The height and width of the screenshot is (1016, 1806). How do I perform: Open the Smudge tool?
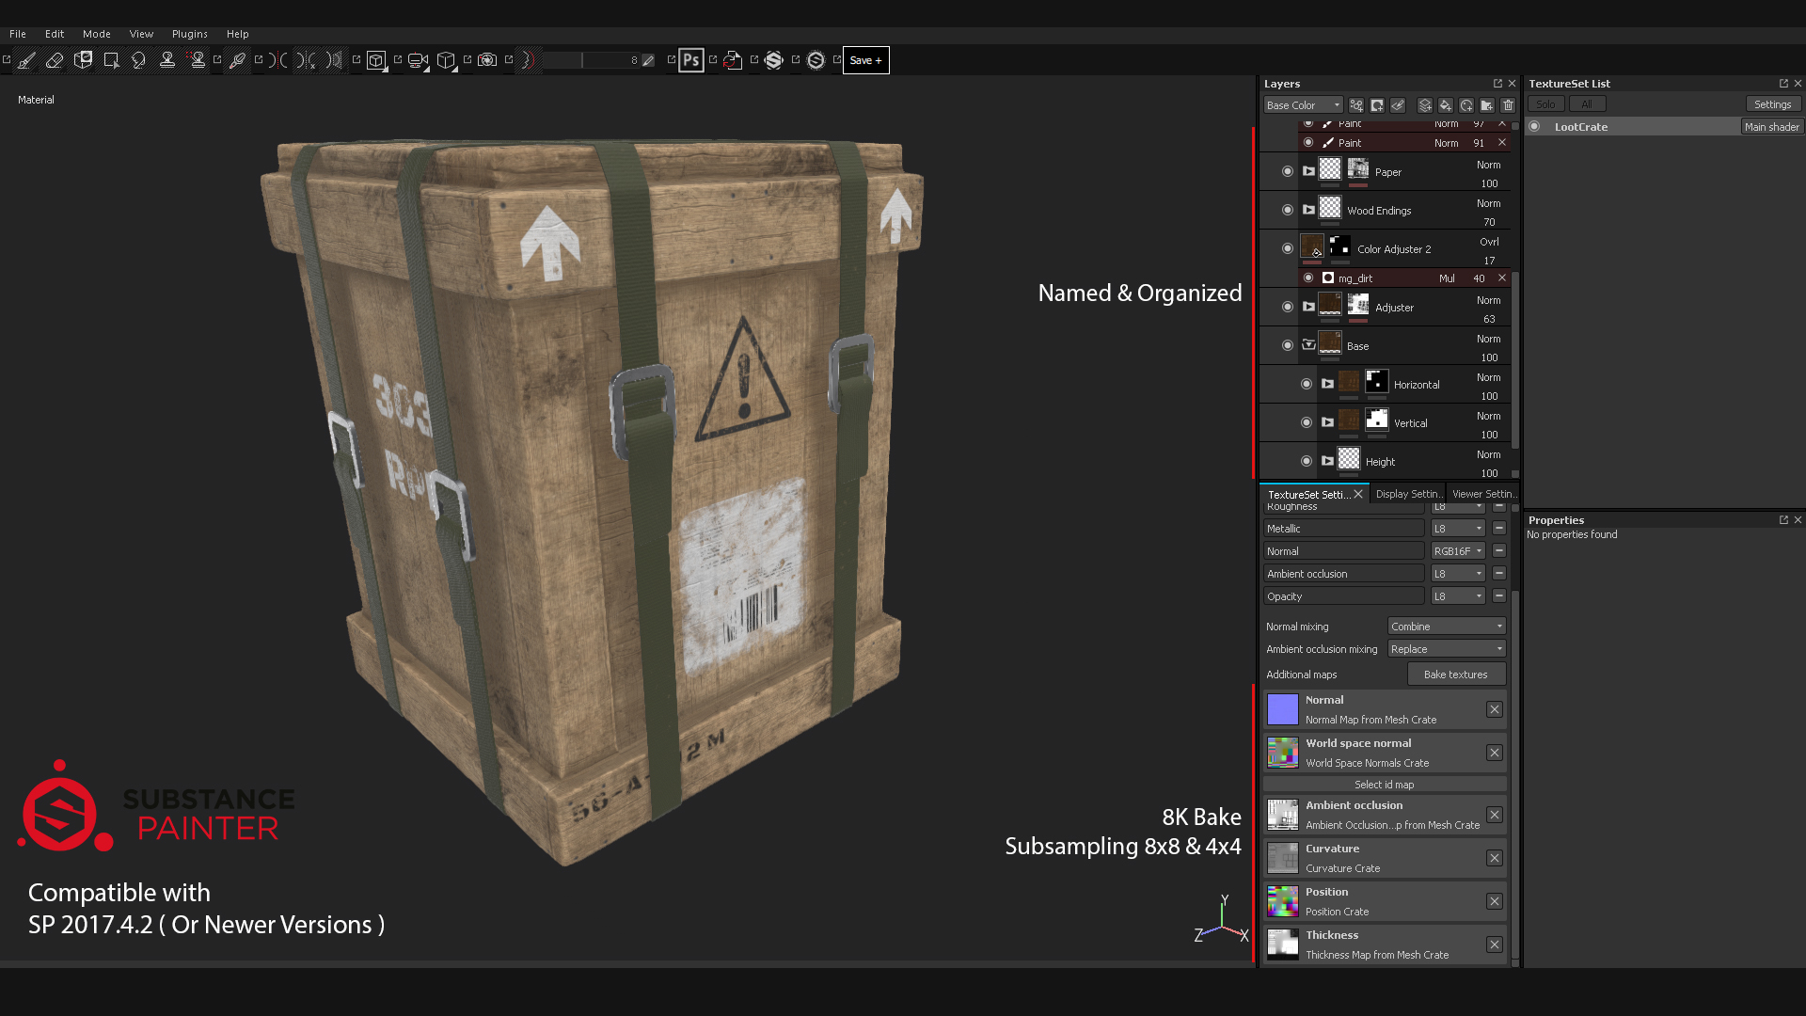point(139,59)
